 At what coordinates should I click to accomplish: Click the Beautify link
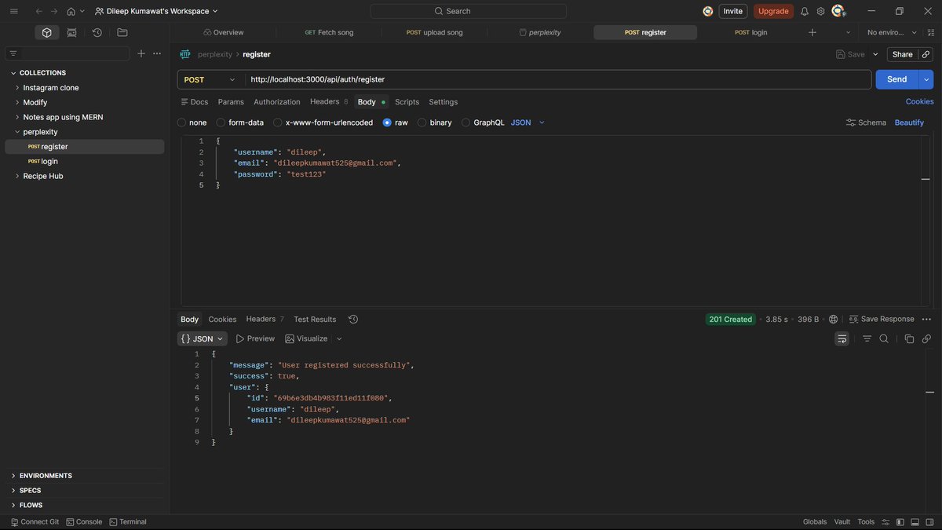(x=909, y=122)
